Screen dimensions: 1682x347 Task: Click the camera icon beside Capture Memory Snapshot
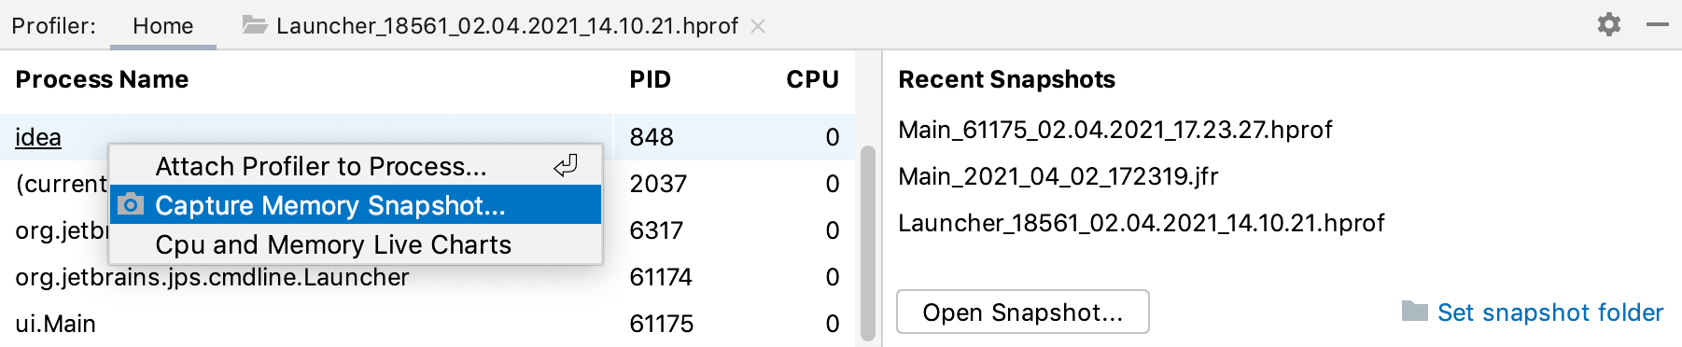click(x=132, y=204)
